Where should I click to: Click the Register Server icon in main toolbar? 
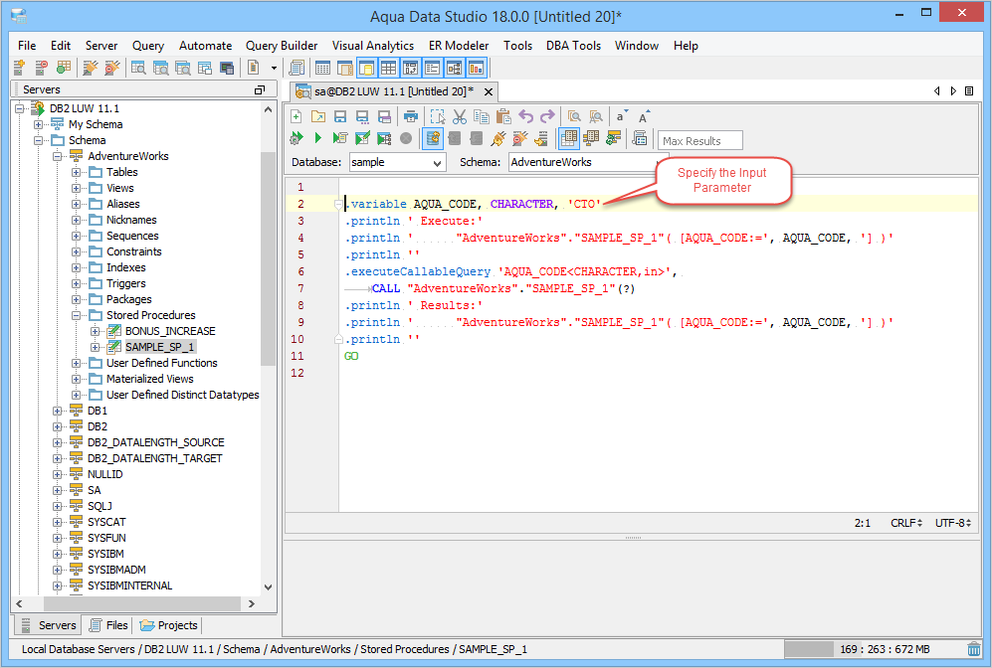point(19,68)
